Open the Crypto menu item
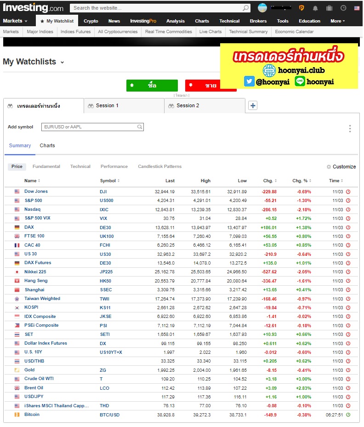The height and width of the screenshot is (427, 364). (x=91, y=21)
